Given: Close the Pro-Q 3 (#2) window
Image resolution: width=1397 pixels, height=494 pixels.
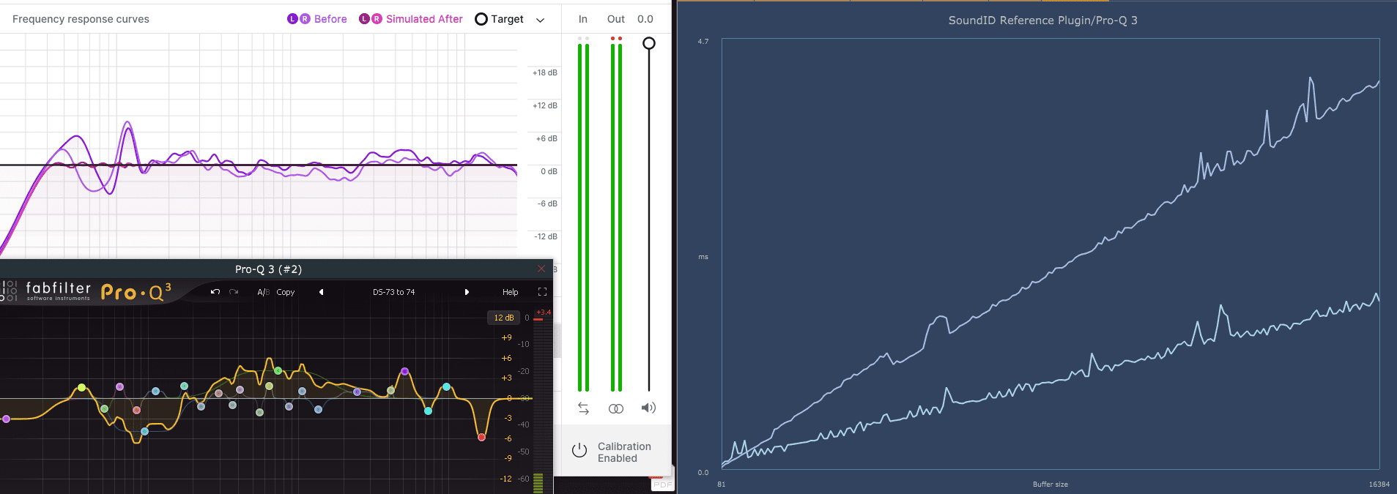Looking at the screenshot, I should tap(541, 269).
